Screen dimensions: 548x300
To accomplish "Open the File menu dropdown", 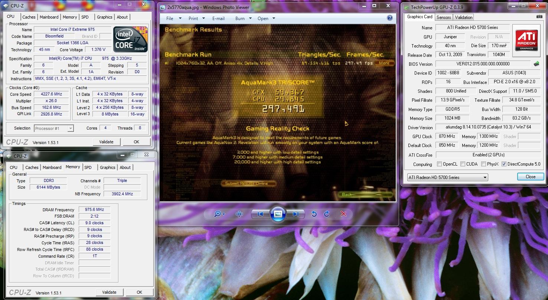I will point(174,19).
